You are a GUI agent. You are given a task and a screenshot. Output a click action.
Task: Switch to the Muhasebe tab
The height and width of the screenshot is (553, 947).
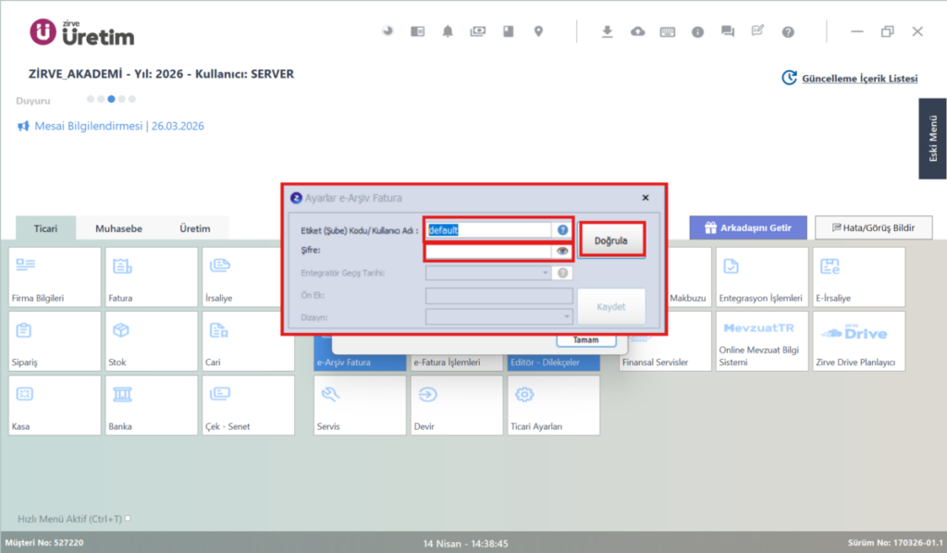coord(119,228)
